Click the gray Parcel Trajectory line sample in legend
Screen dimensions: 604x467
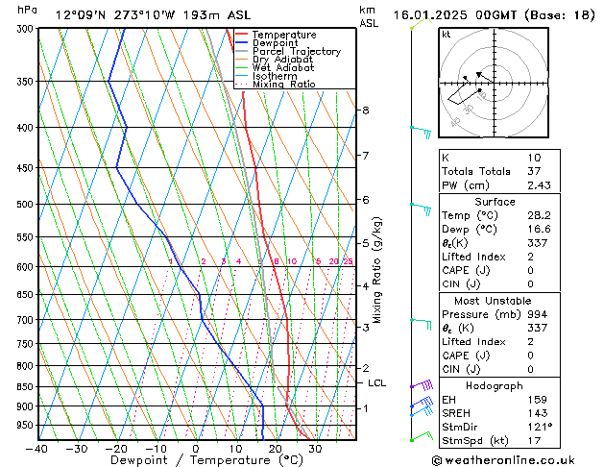[241, 51]
